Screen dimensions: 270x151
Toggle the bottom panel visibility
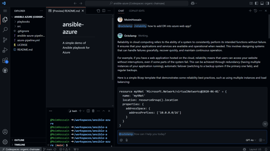click(x=262, y=3)
